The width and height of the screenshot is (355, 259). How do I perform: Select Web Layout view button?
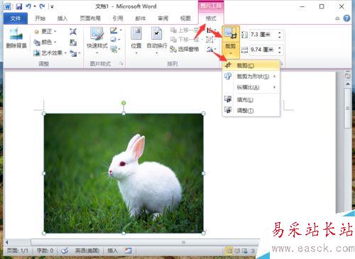(x=244, y=250)
